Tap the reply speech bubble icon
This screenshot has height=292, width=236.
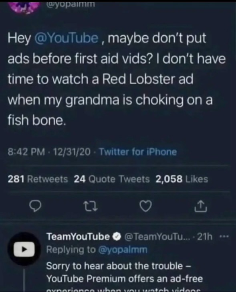point(35,206)
